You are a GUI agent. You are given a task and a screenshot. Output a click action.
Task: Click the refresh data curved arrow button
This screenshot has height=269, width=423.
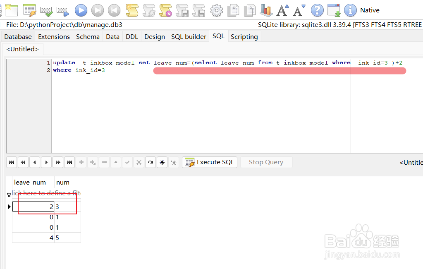151,162
